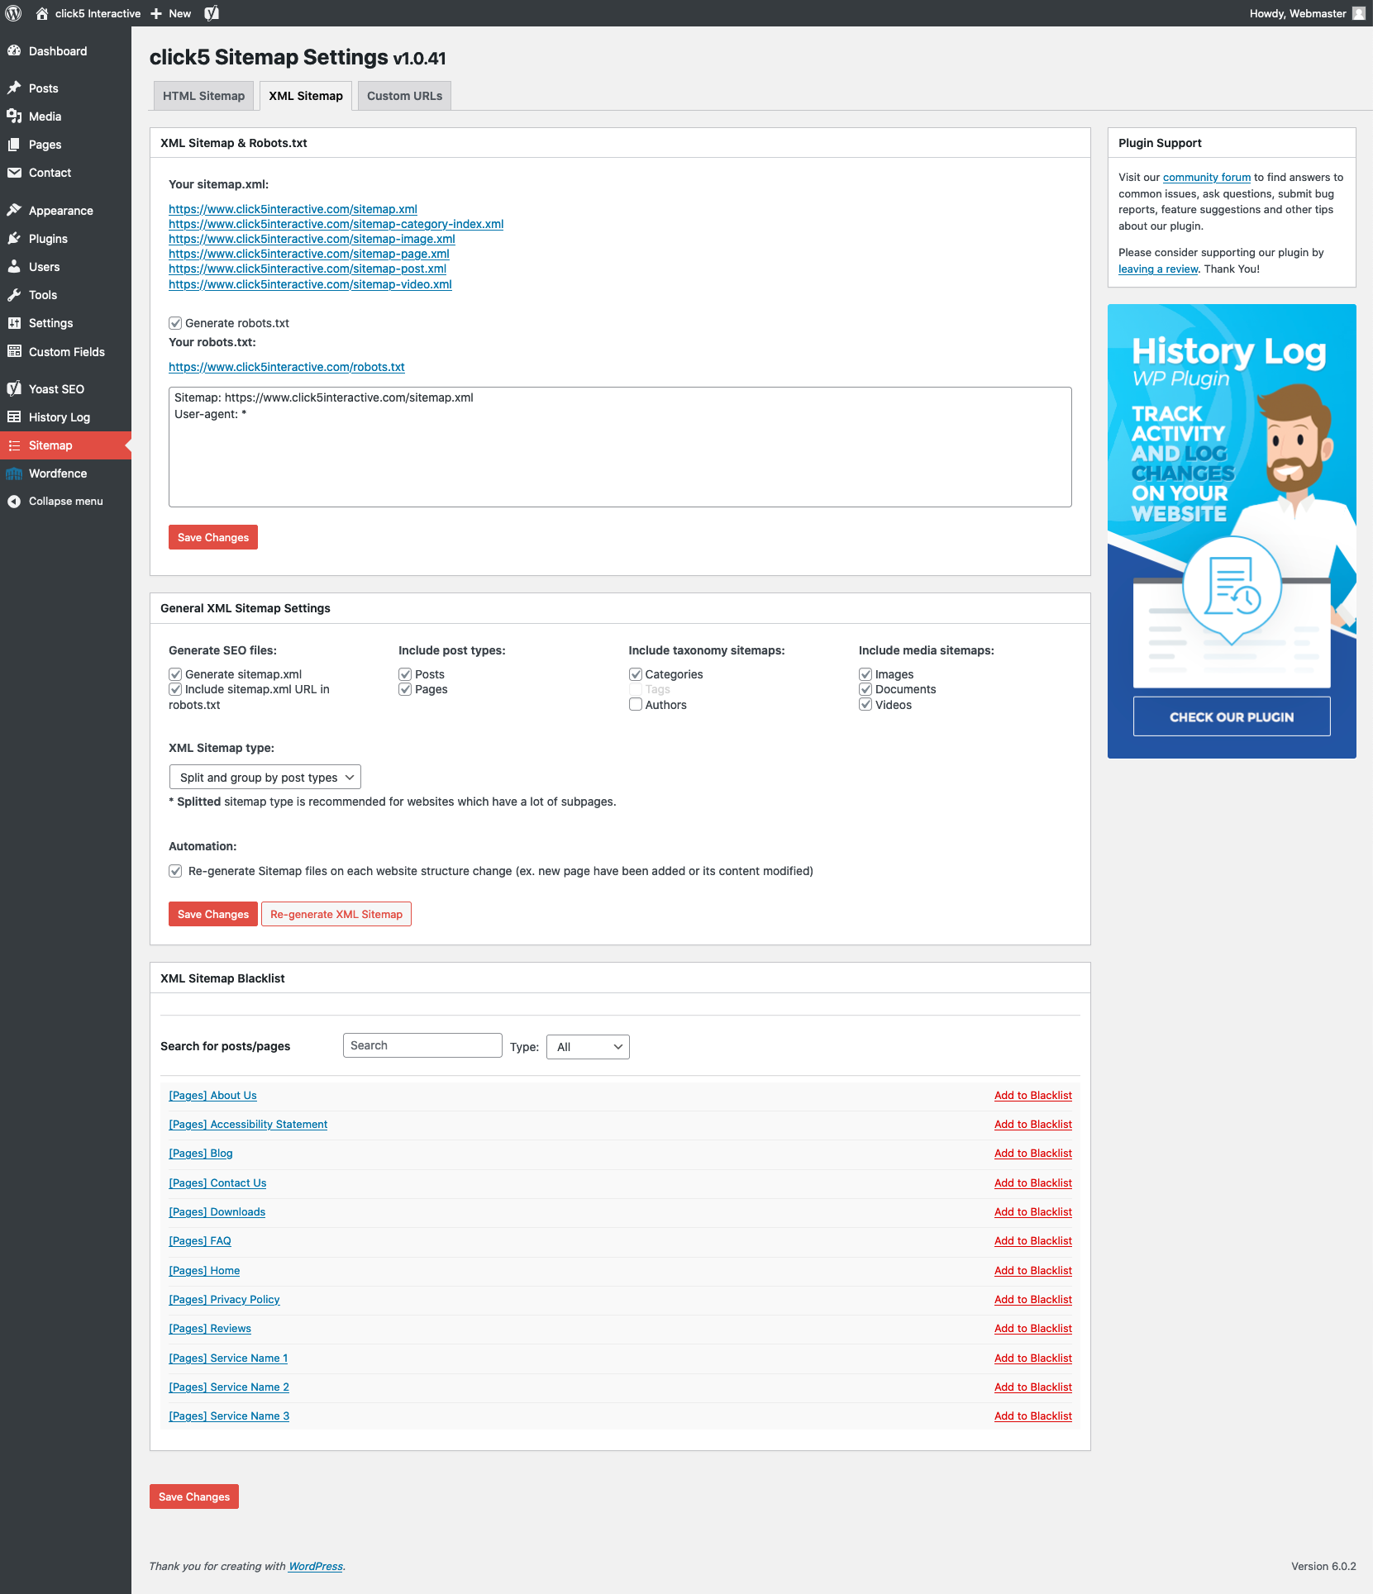
Task: Open the Custom URLs tab
Action: coord(404,96)
